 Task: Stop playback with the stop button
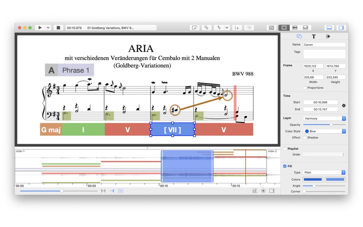point(58,28)
